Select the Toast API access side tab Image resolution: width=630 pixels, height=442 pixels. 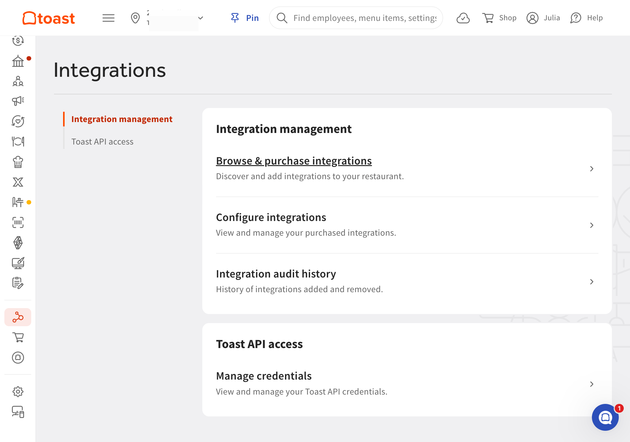[102, 142]
